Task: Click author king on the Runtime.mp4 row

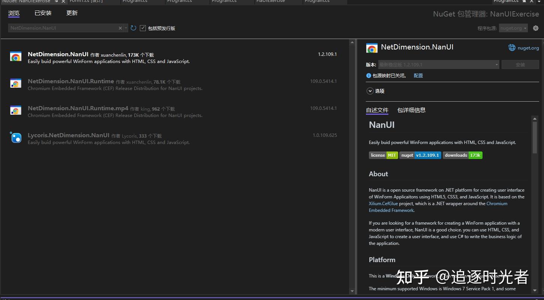Action: click(145, 109)
